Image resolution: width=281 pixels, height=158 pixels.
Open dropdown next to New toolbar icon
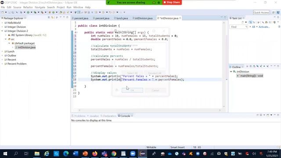pos(6,12)
